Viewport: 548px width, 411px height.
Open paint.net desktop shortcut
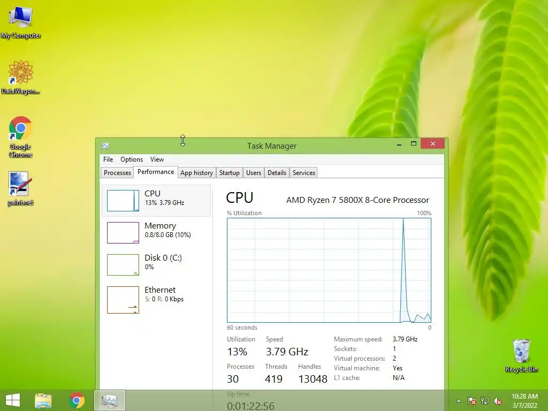[x=21, y=189]
